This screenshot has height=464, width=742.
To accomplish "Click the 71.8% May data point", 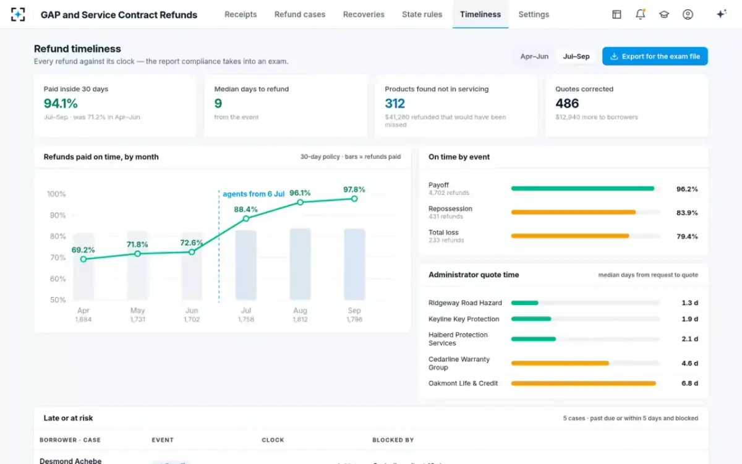I will pyautogui.click(x=137, y=254).
